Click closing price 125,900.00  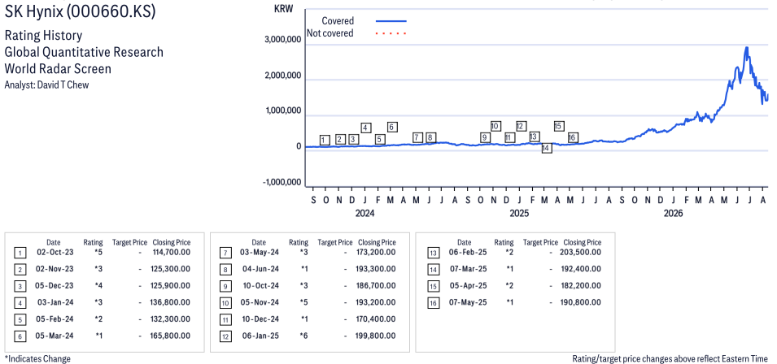(x=171, y=286)
